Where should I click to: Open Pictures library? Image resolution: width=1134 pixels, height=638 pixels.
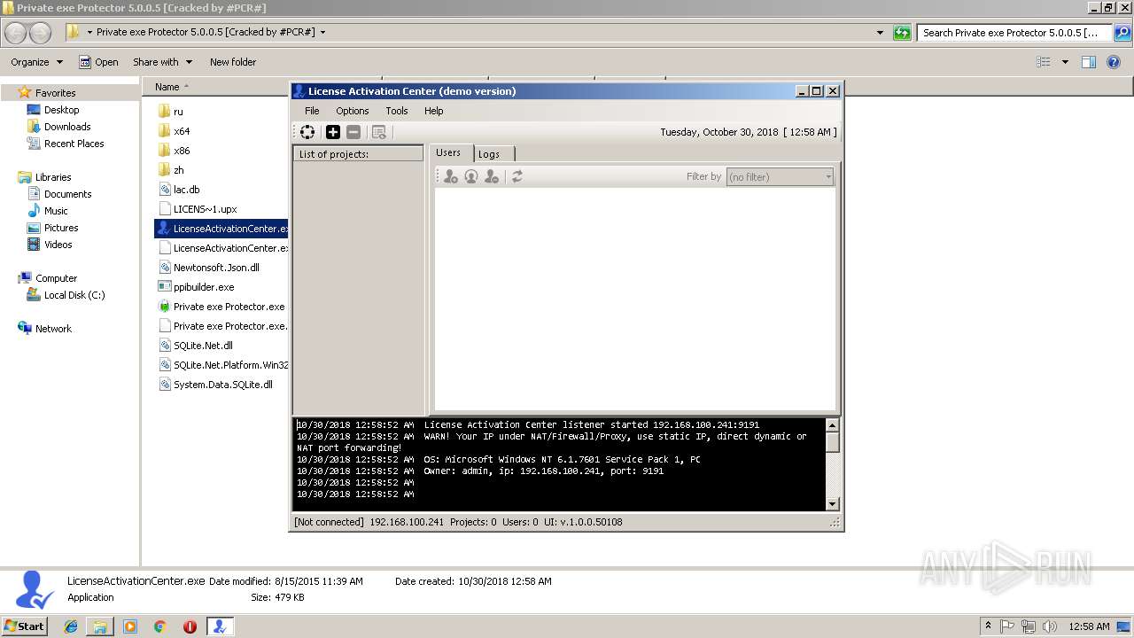coord(52,228)
